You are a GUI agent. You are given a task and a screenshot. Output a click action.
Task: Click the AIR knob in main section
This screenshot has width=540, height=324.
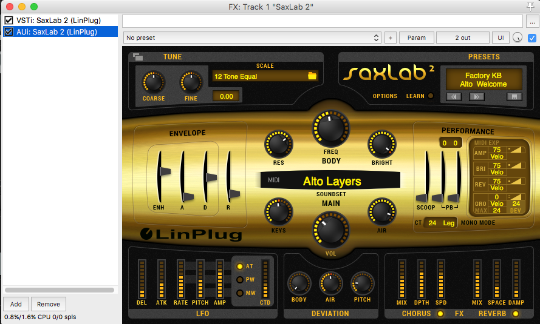(x=381, y=212)
